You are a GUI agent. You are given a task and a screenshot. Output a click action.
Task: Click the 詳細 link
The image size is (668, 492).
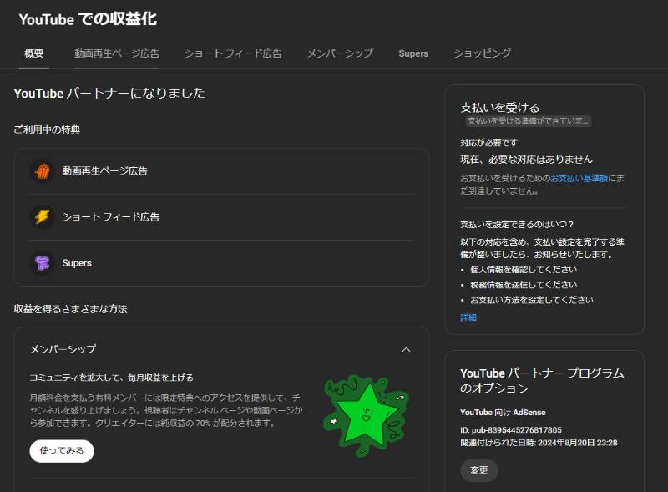point(468,317)
